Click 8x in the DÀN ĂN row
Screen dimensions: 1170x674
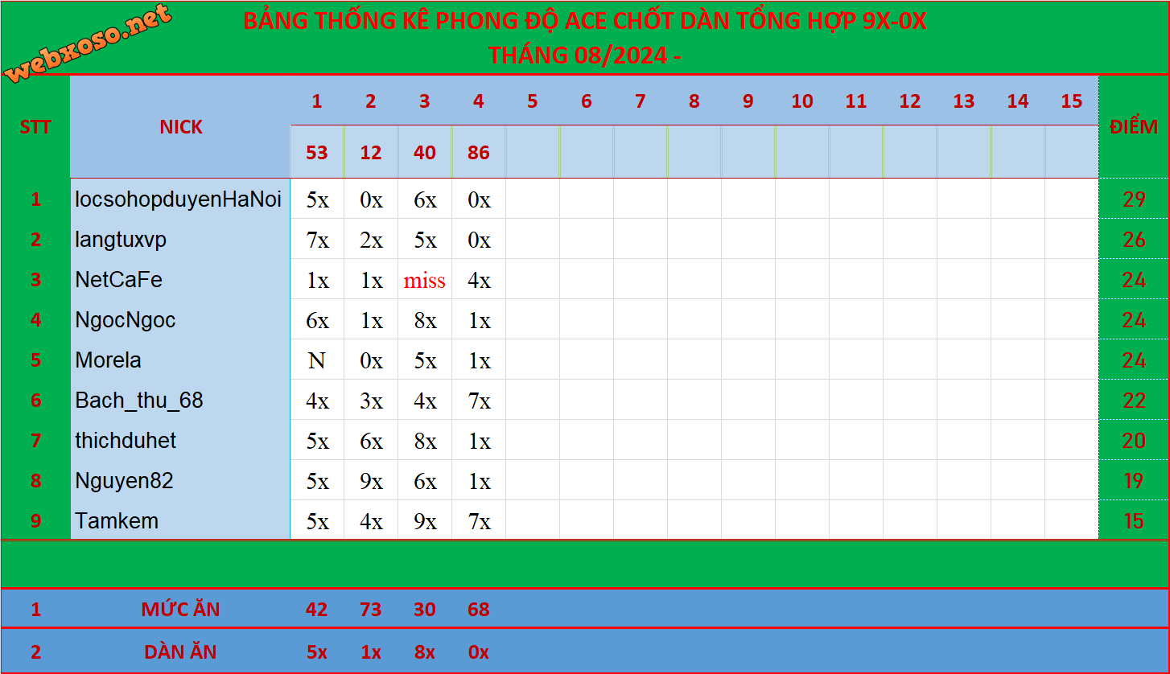[x=425, y=651]
